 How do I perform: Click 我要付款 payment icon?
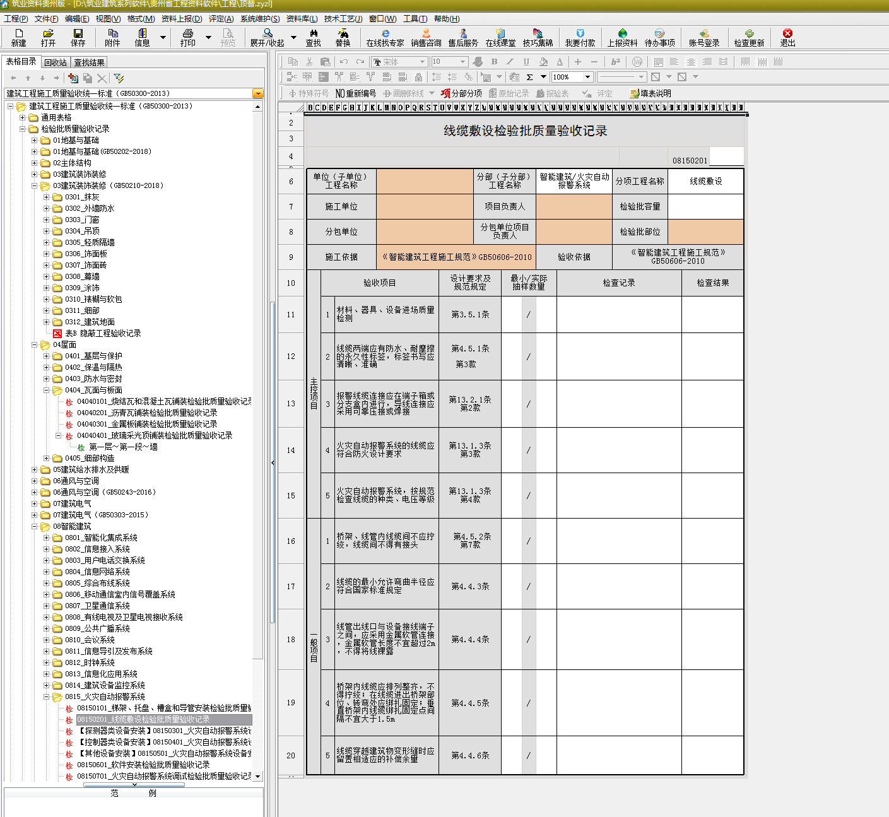[580, 38]
